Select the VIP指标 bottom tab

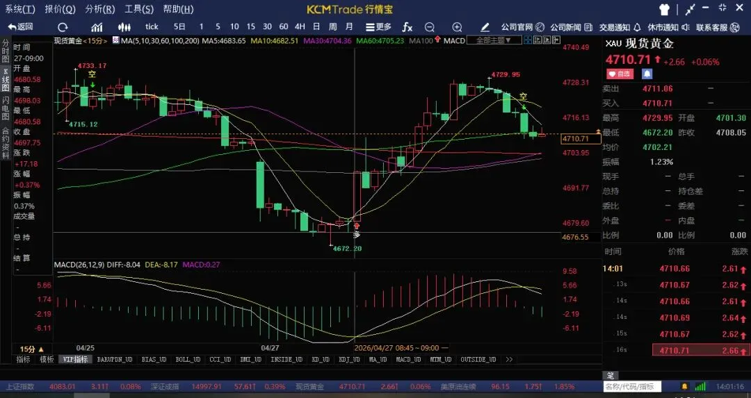(x=75, y=359)
